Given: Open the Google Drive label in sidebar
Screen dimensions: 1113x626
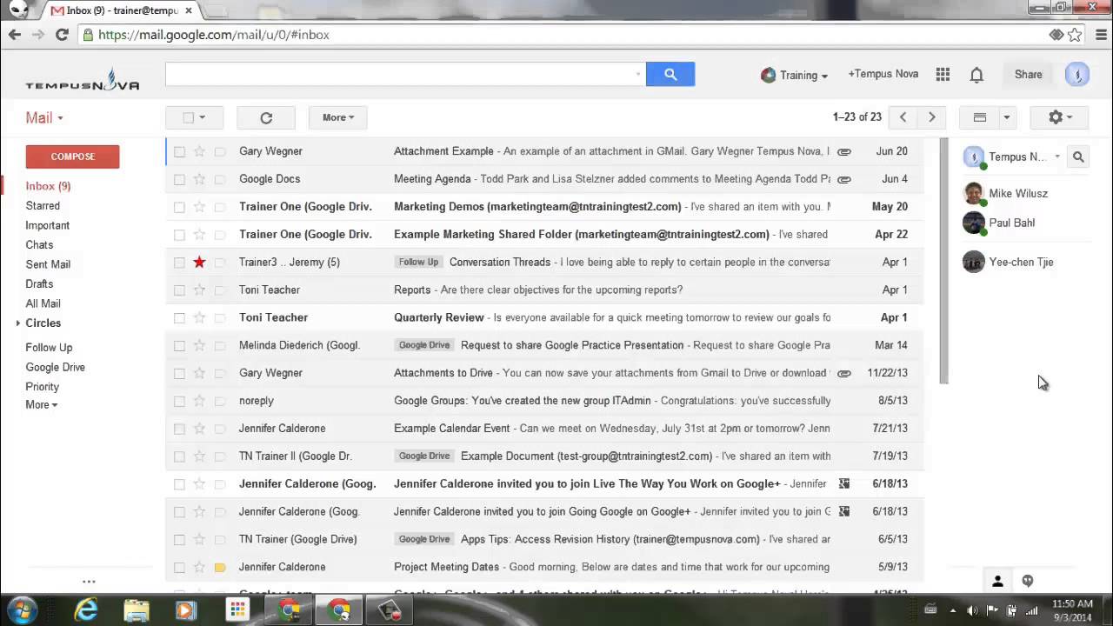Looking at the screenshot, I should pos(55,368).
